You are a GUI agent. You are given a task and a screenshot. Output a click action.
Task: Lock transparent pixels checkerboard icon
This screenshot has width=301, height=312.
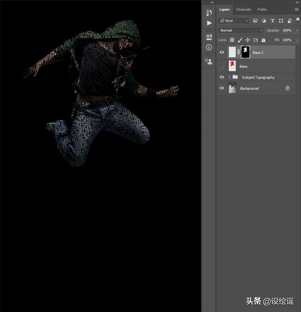pos(232,40)
